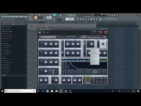Expand Mixer presets folder in browser
This screenshot has height=106, width=141.
click(x=7, y=39)
